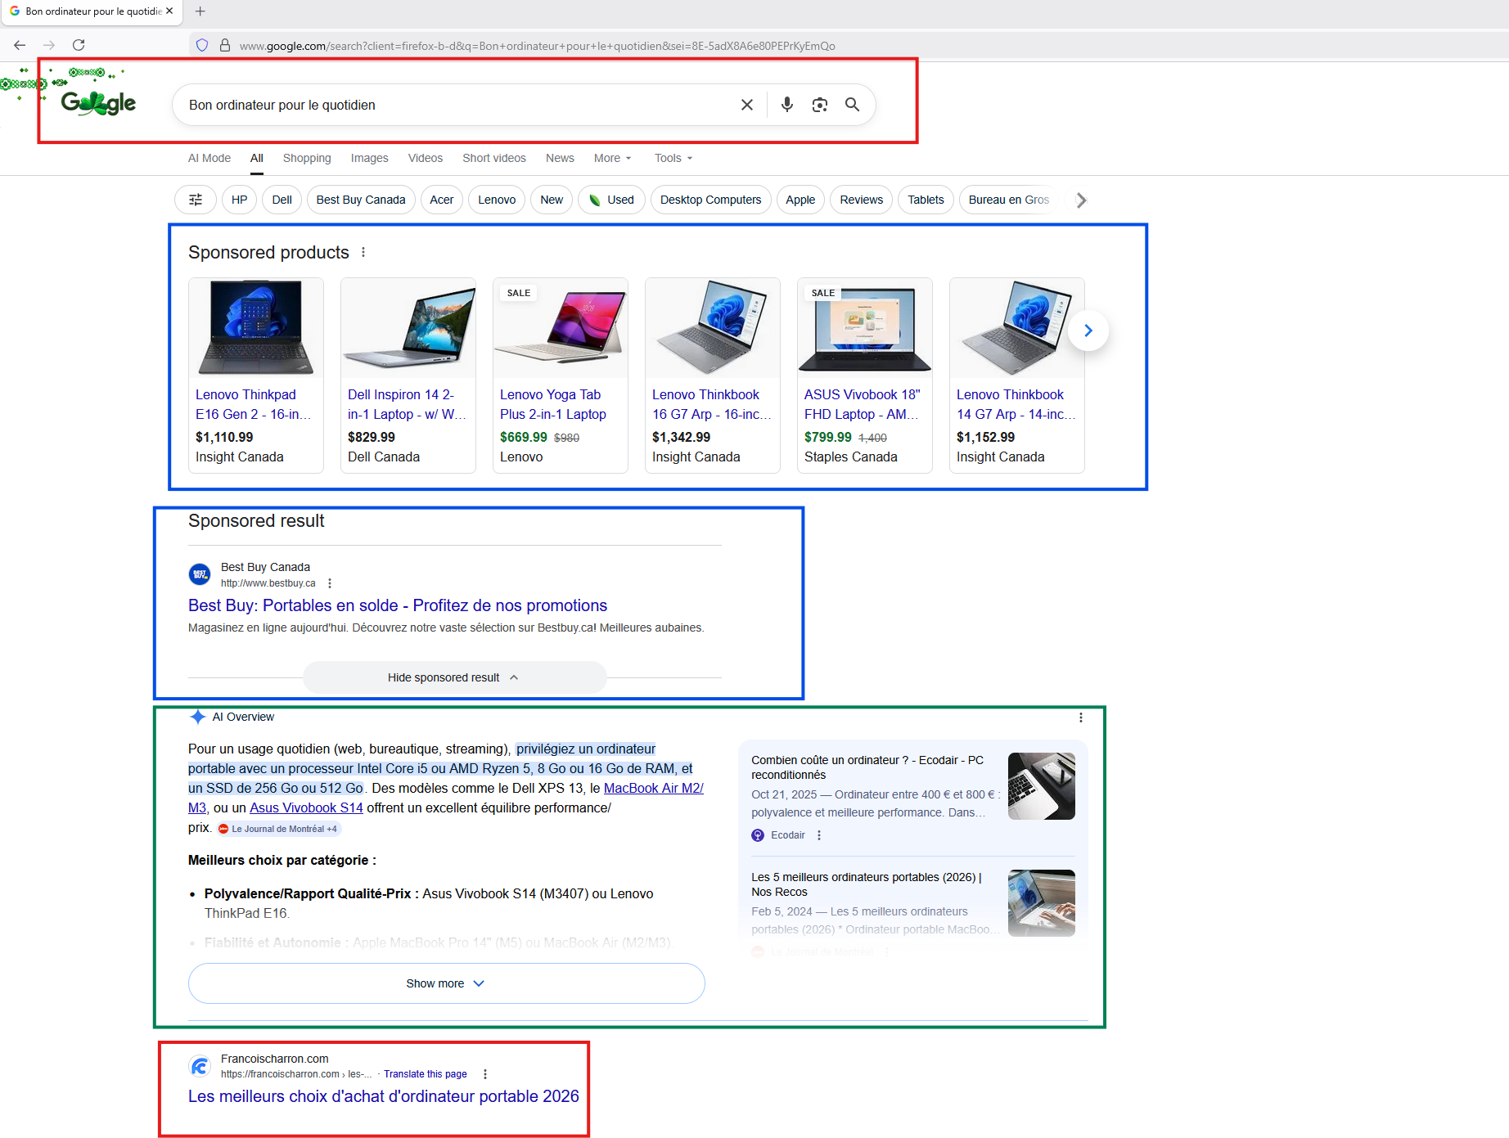This screenshot has height=1138, width=1509.
Task: Open a new browser tab
Action: coord(200,11)
